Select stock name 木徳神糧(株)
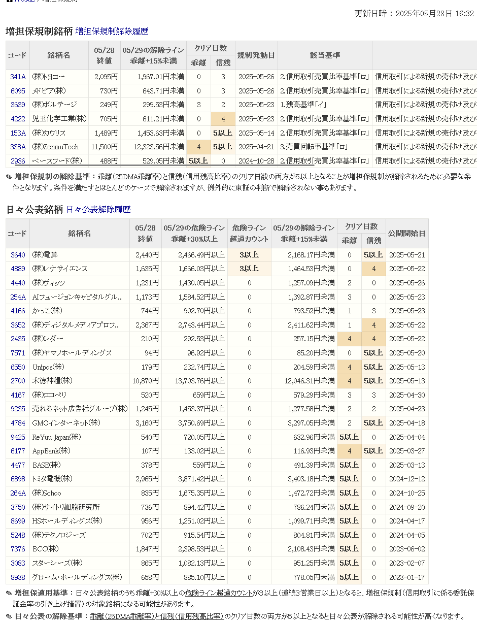Screen dimensions: 479x623 point(52,381)
